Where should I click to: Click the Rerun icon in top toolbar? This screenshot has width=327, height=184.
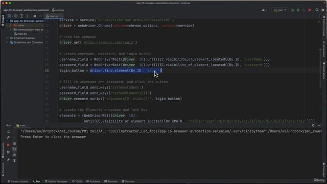tap(292, 10)
